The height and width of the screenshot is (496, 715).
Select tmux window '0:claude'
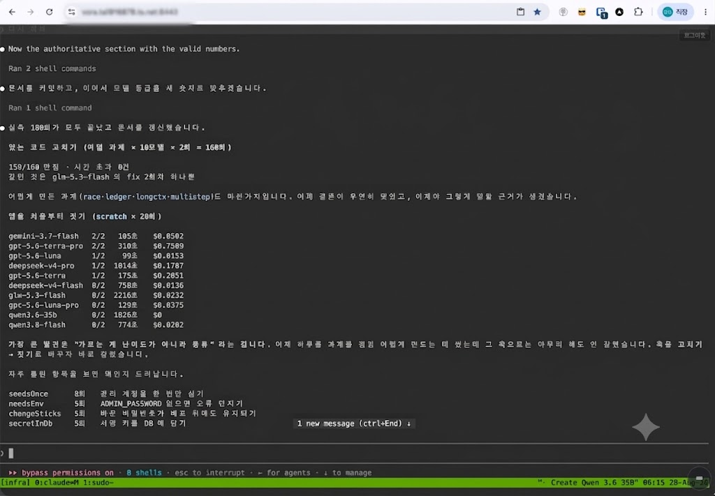[x=56, y=482]
